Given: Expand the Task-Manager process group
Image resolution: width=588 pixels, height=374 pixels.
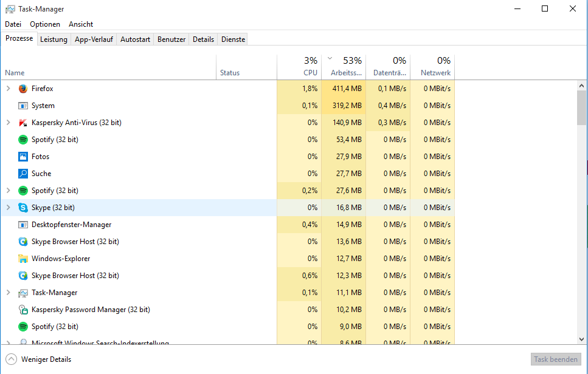Looking at the screenshot, I should [9, 293].
